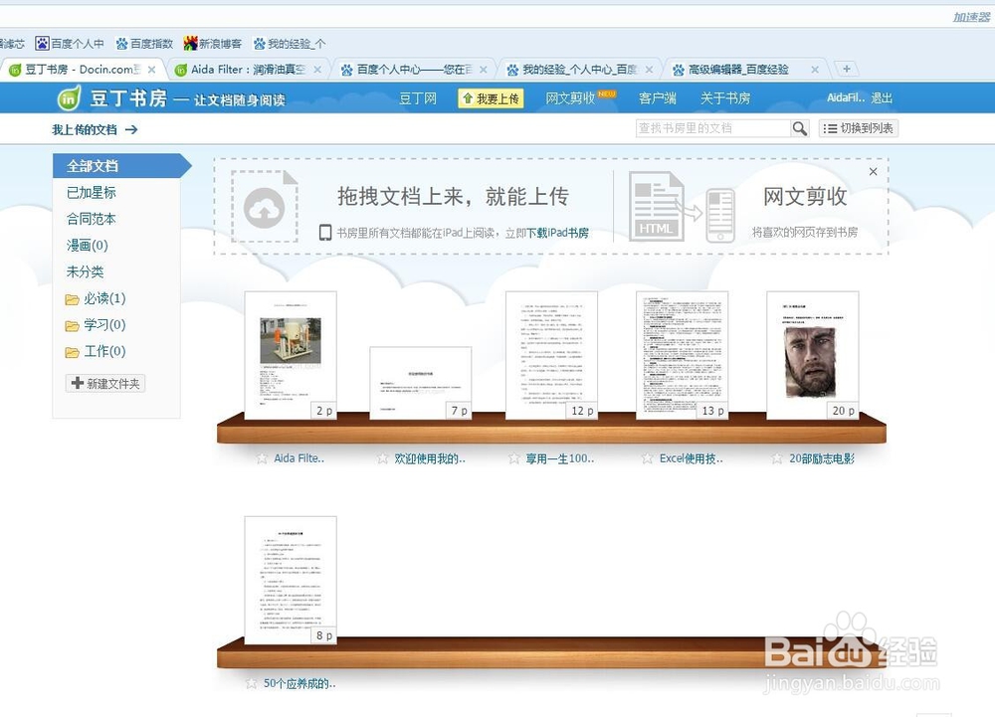Close the 豆丁书房 Docin.com tab
995x717 pixels.
(151, 70)
